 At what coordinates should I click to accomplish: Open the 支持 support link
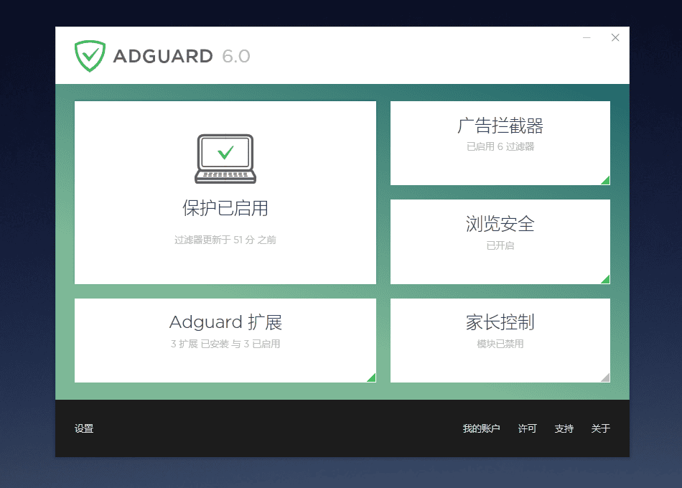point(564,428)
